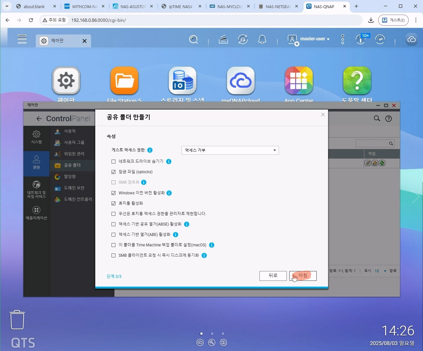Expand the guest access permission dropdown
Screen dimensions: 423x351
tap(230, 150)
